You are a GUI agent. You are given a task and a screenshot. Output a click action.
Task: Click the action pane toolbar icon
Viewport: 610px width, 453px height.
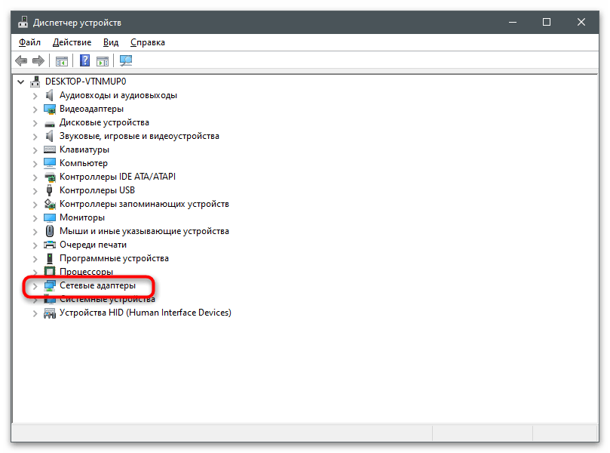103,60
